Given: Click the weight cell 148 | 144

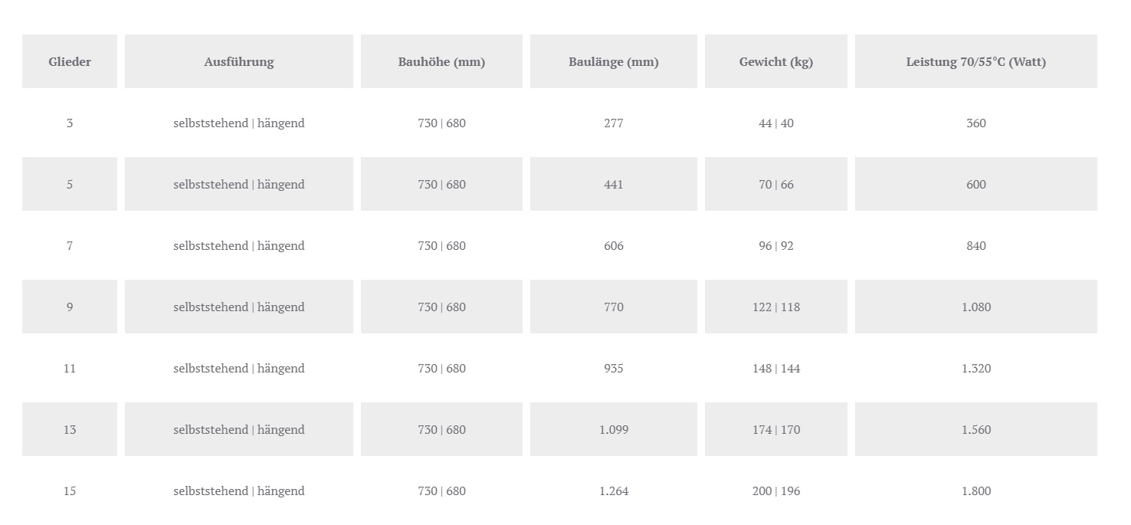Looking at the screenshot, I should pyautogui.click(x=776, y=369).
